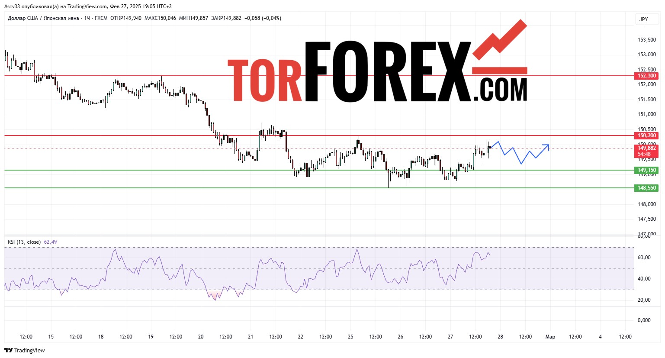Select the green 149,150 price label
This screenshot has width=665, height=358.
[646, 170]
